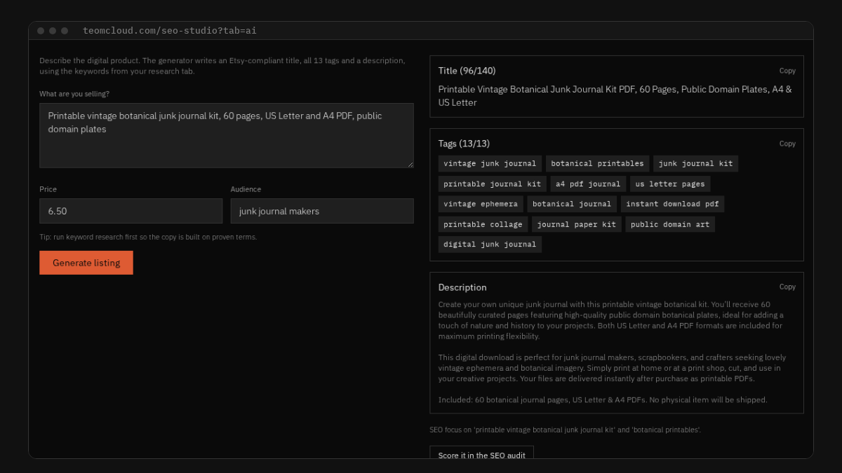Select the 'vintage junk journal' tag

490,164
